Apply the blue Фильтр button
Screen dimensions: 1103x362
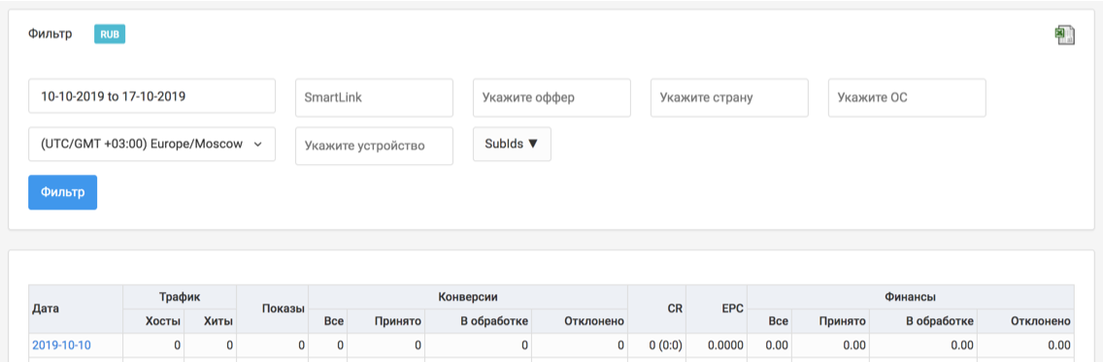62,192
